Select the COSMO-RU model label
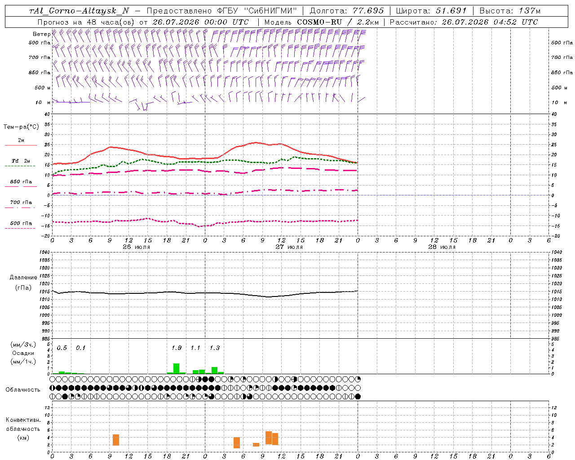 point(319,22)
